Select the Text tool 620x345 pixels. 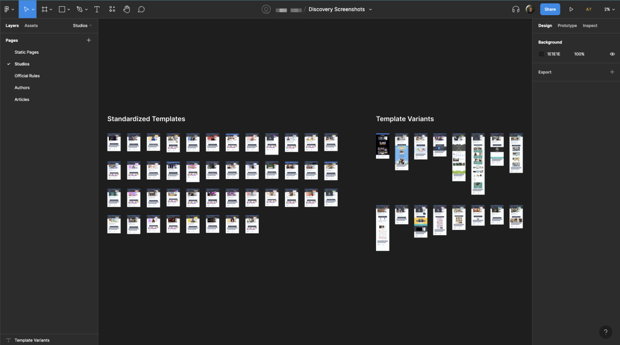click(97, 9)
